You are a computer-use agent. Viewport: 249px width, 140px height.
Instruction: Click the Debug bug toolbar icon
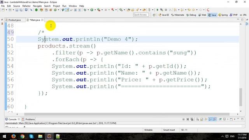(85, 10)
